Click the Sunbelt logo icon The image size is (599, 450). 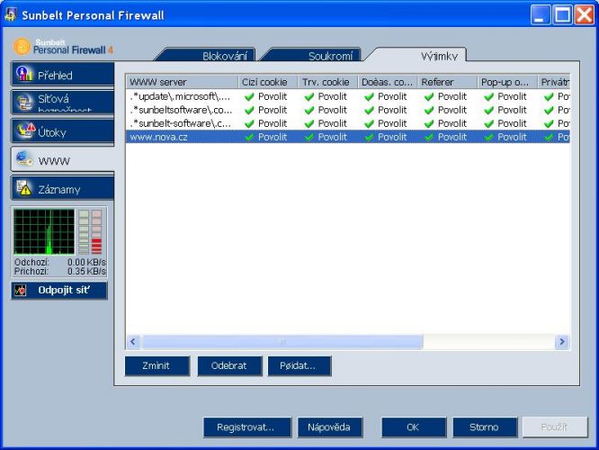22,46
